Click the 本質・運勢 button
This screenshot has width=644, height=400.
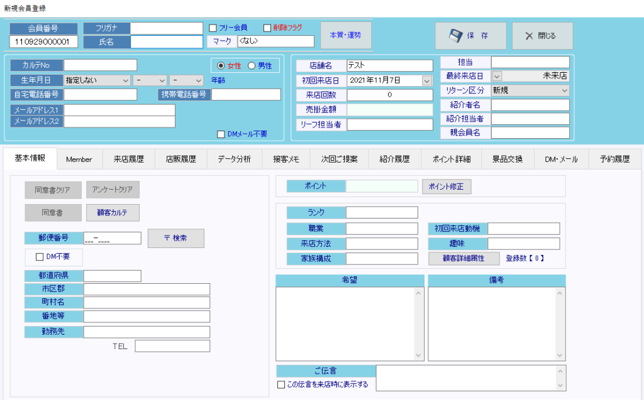(x=345, y=35)
